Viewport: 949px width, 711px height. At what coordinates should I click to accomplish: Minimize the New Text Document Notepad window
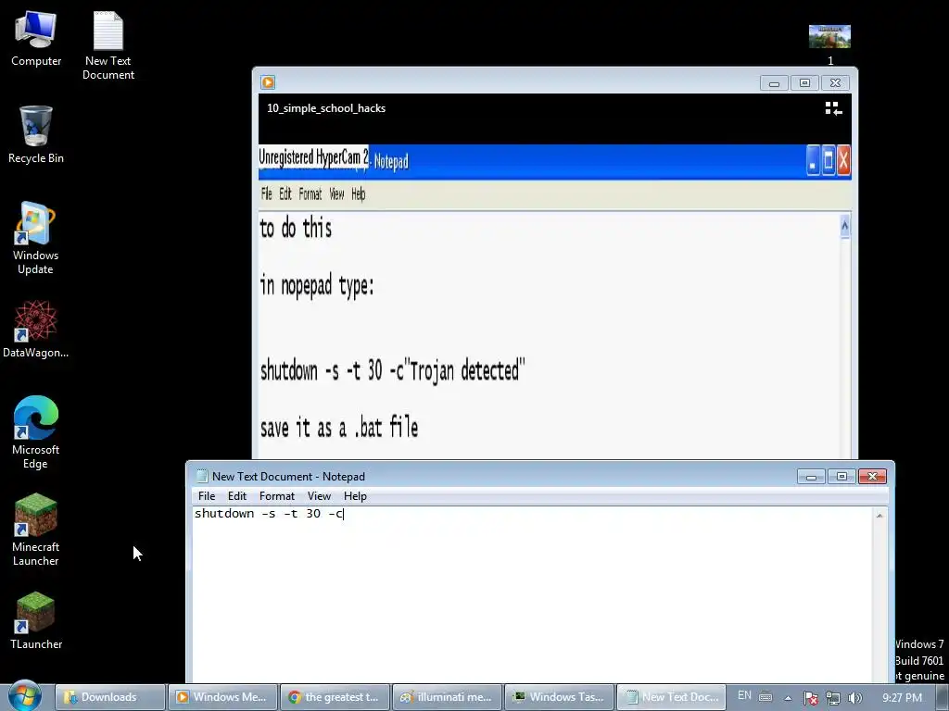811,477
